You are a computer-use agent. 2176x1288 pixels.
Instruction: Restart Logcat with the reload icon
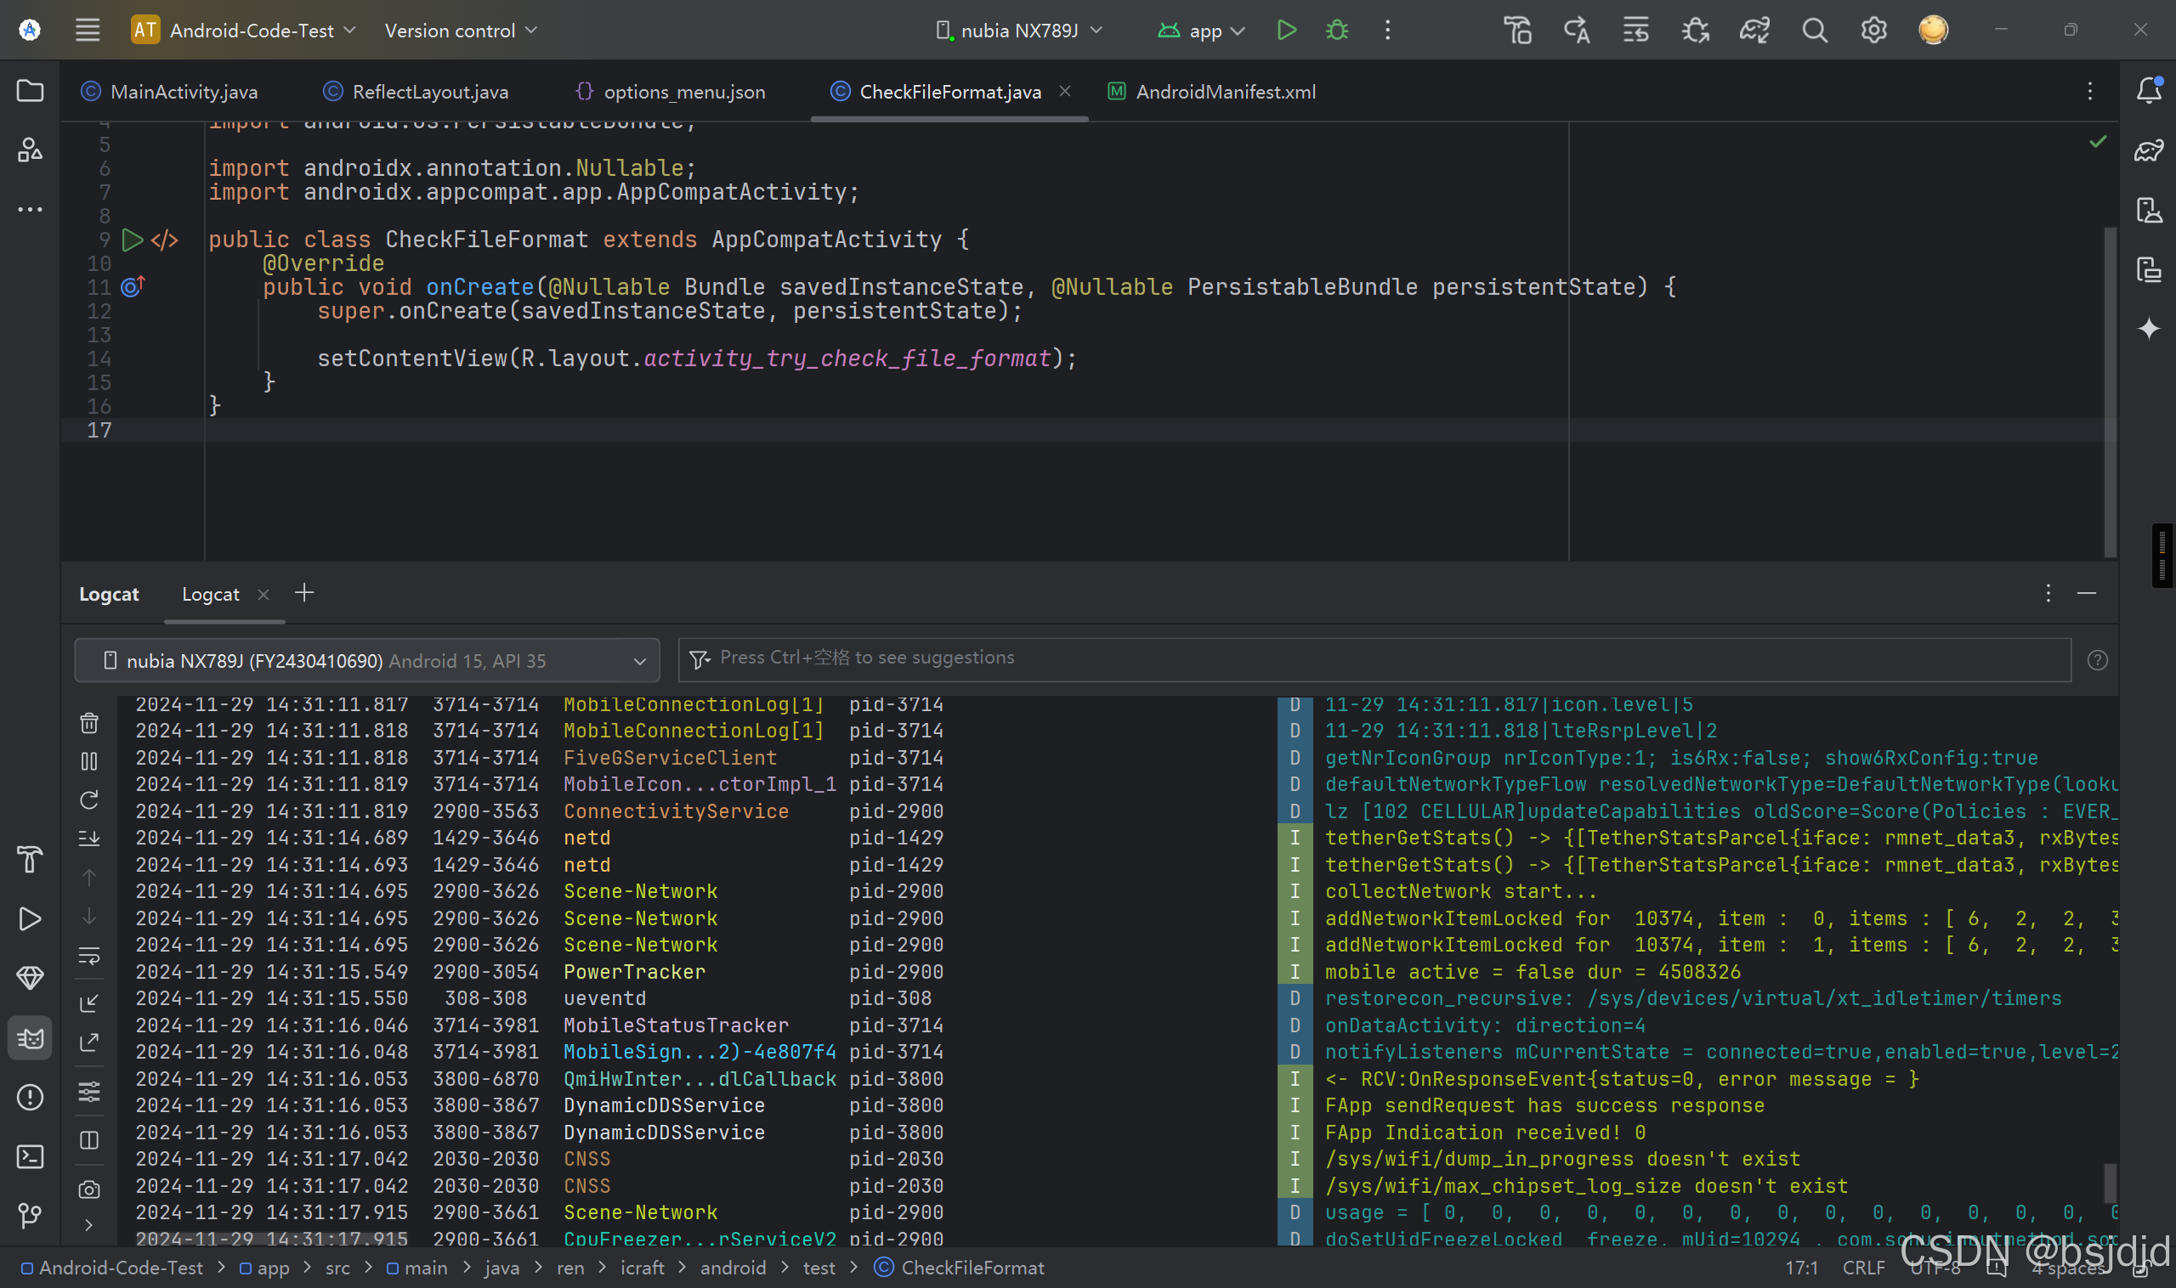tap(88, 799)
